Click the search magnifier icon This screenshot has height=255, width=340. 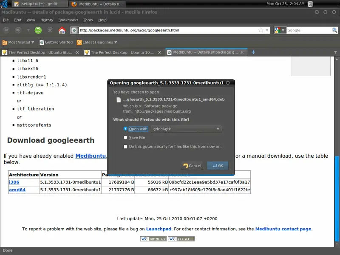(x=334, y=30)
